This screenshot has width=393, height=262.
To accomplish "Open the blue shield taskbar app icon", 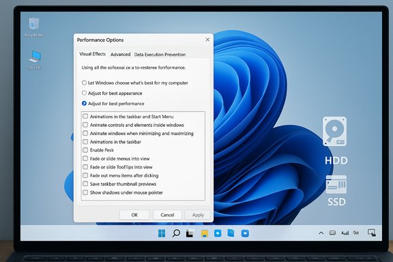I will point(245,233).
